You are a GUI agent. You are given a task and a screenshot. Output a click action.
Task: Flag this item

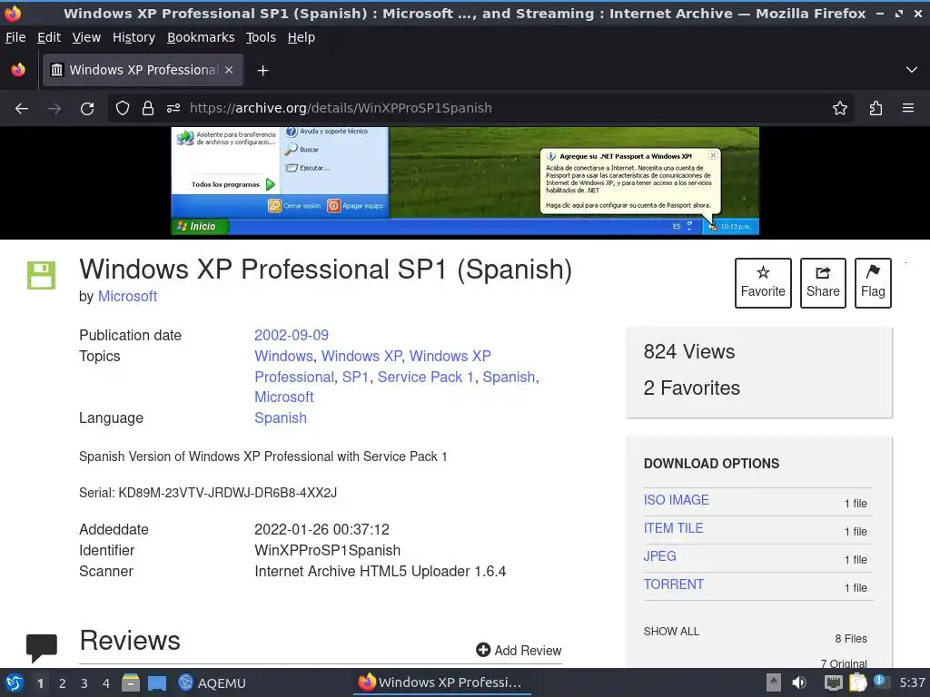(873, 283)
